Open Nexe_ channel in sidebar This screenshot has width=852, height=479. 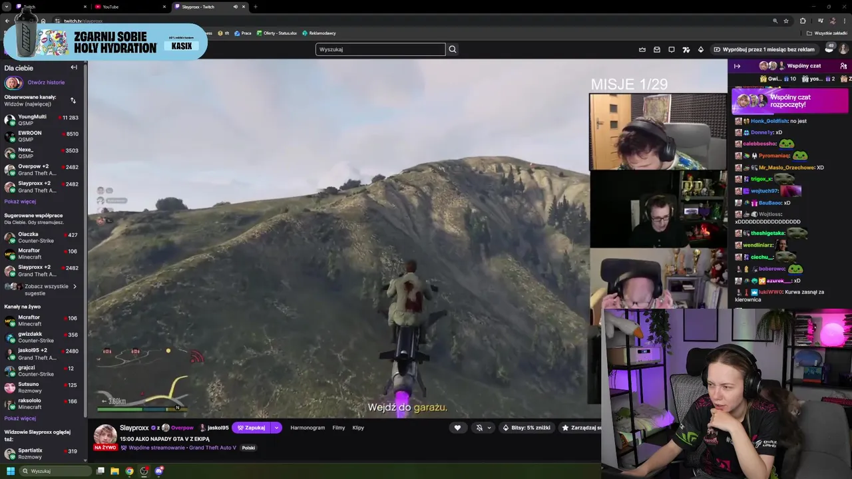41,153
